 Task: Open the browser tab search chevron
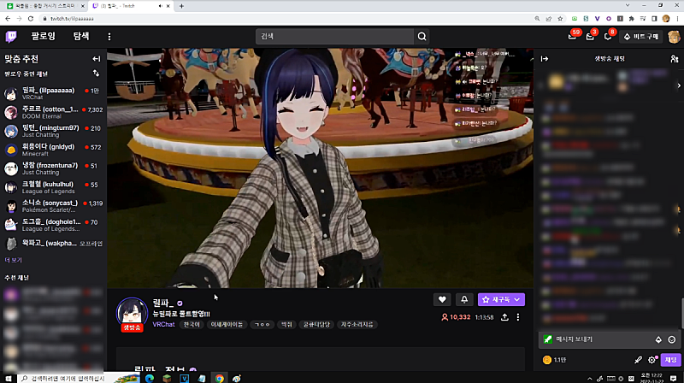click(x=628, y=6)
